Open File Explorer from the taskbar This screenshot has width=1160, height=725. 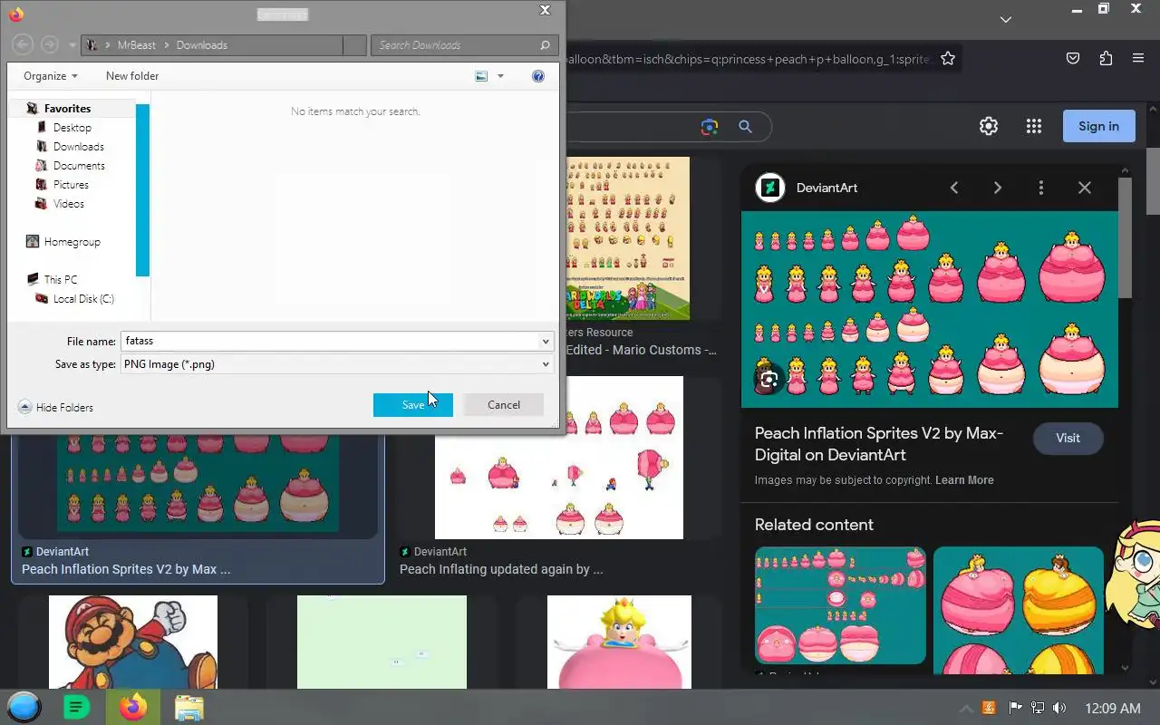188,708
